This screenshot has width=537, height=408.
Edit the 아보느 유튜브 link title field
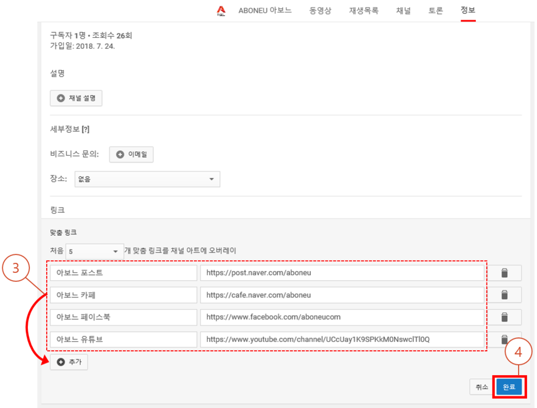pyautogui.click(x=123, y=339)
